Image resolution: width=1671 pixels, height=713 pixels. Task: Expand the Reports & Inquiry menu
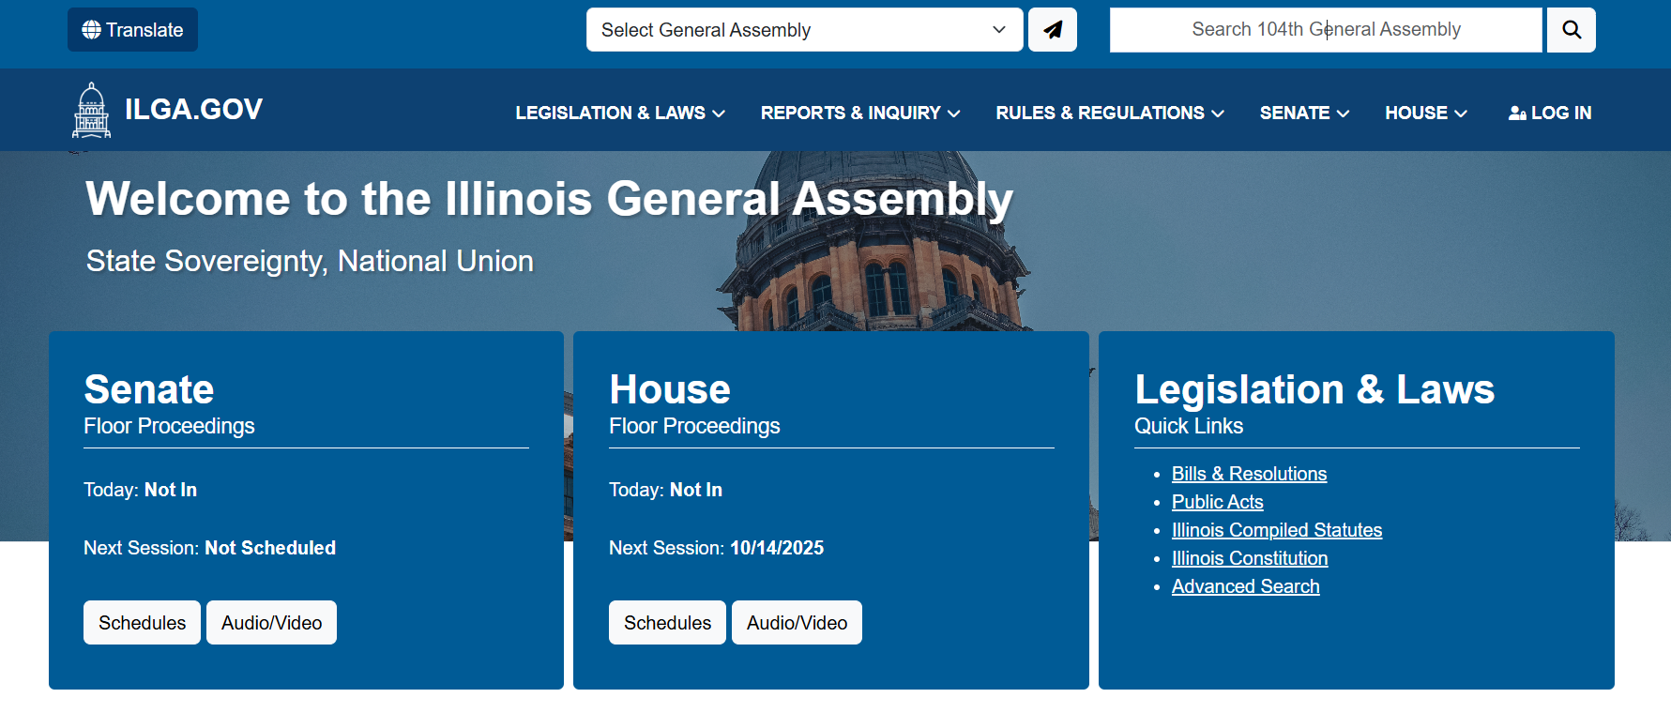pos(860,114)
